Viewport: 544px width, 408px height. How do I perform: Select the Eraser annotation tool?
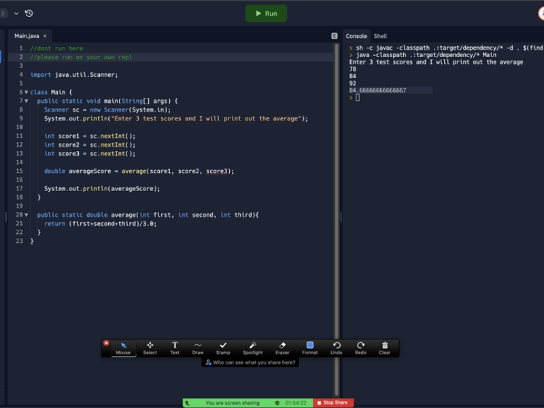point(282,348)
